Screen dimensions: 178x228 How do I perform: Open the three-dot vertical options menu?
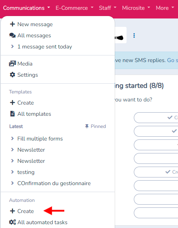134,36
